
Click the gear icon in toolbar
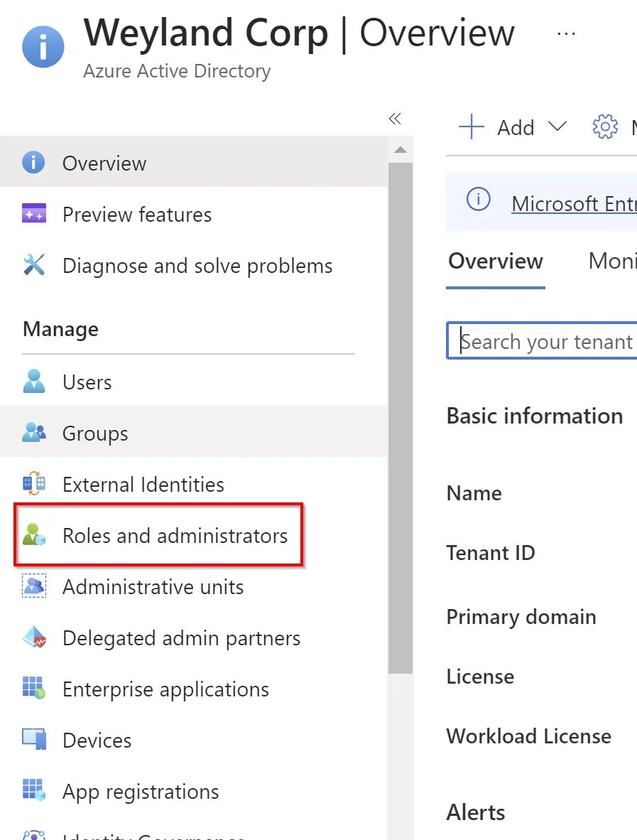[605, 127]
